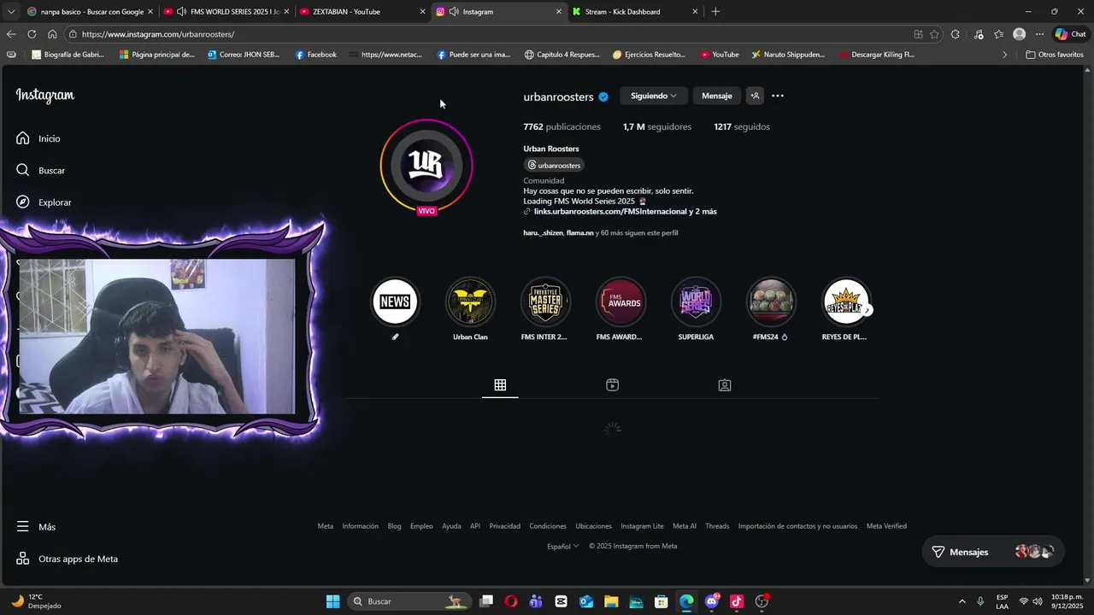Open a new browser tab
Screen dimensions: 1094x615
[715, 12]
